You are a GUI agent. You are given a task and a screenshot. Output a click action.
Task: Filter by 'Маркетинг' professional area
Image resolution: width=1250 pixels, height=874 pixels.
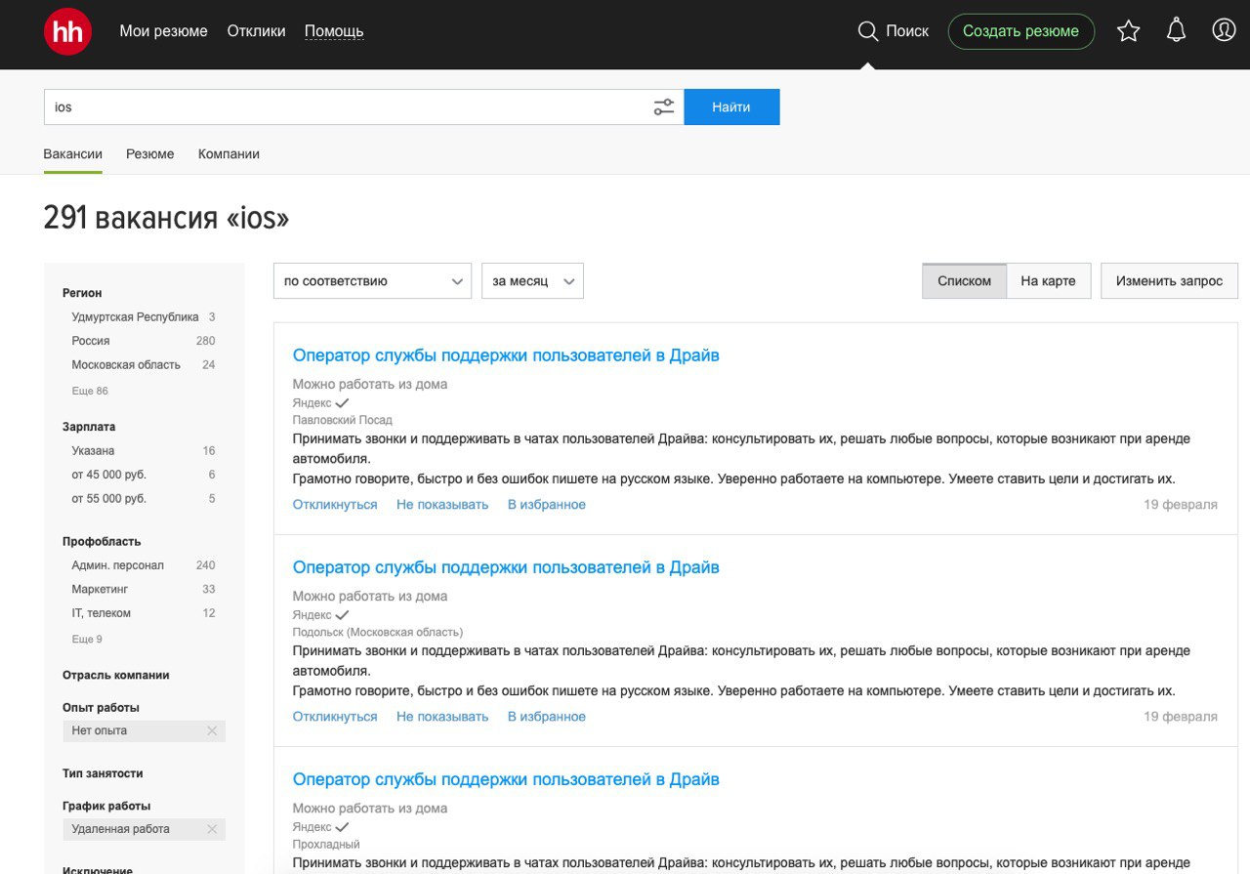click(100, 590)
